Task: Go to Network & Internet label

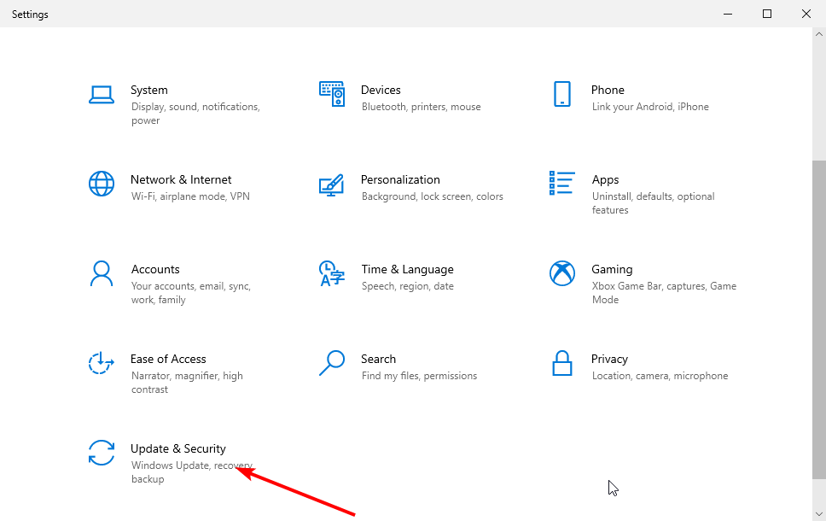Action: pos(181,179)
